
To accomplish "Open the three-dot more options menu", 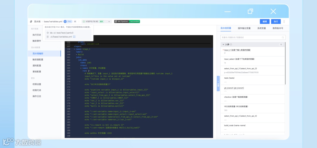I will pyautogui.click(x=284, y=22).
